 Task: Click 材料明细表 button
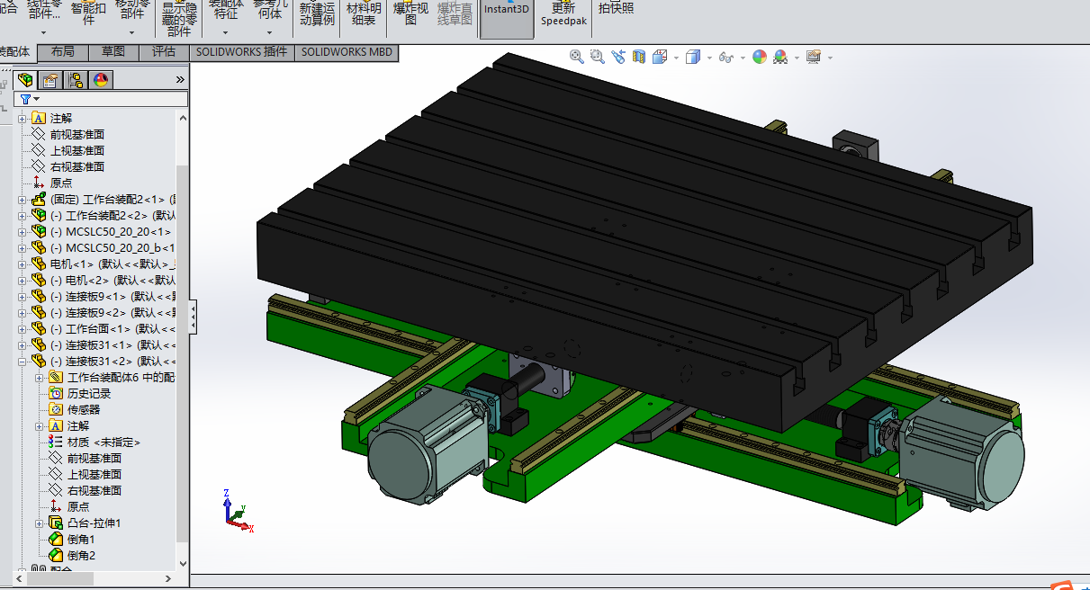tap(364, 13)
